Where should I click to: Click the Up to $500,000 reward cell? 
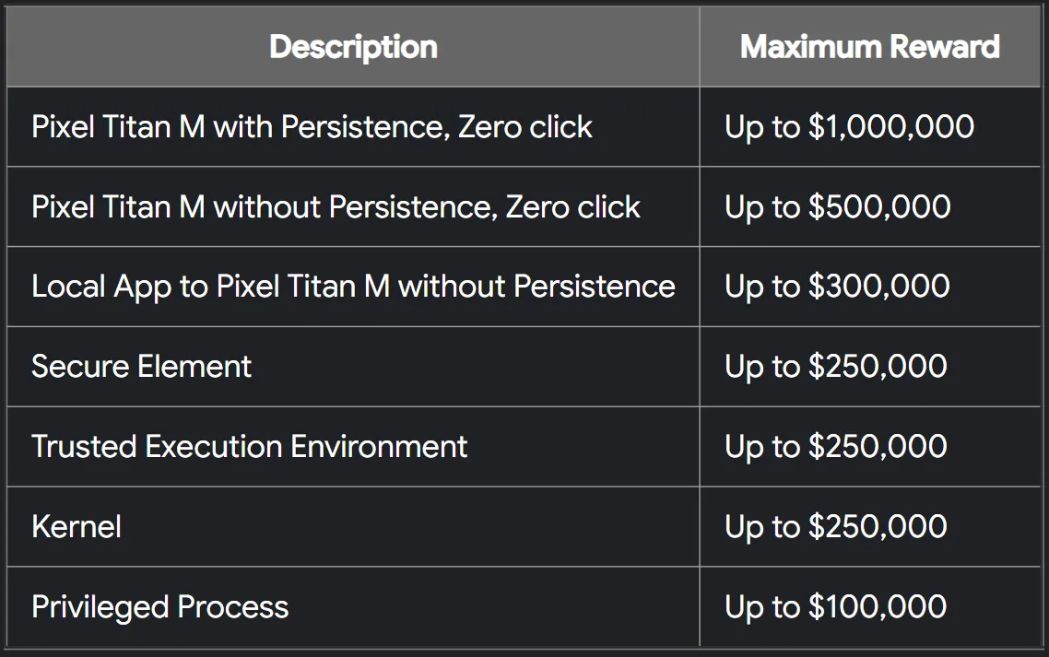tap(837, 207)
